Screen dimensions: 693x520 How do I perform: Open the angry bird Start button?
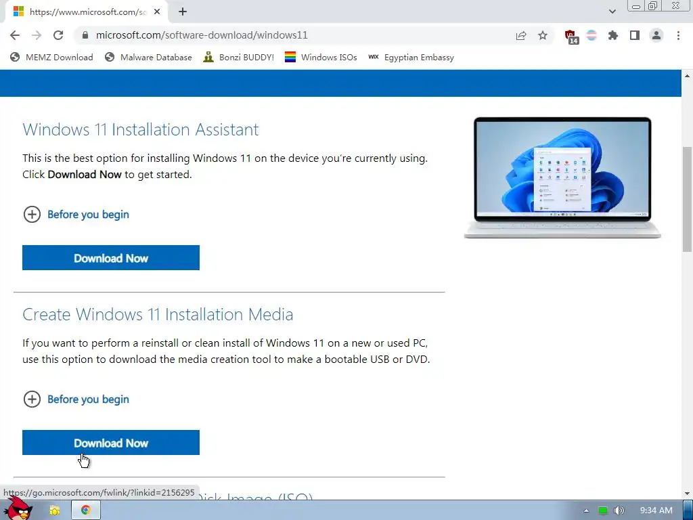coord(20,509)
